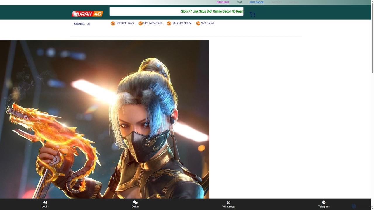The image size is (374, 210).
Task: Focus the search box with Slot777 text
Action: 176,11
